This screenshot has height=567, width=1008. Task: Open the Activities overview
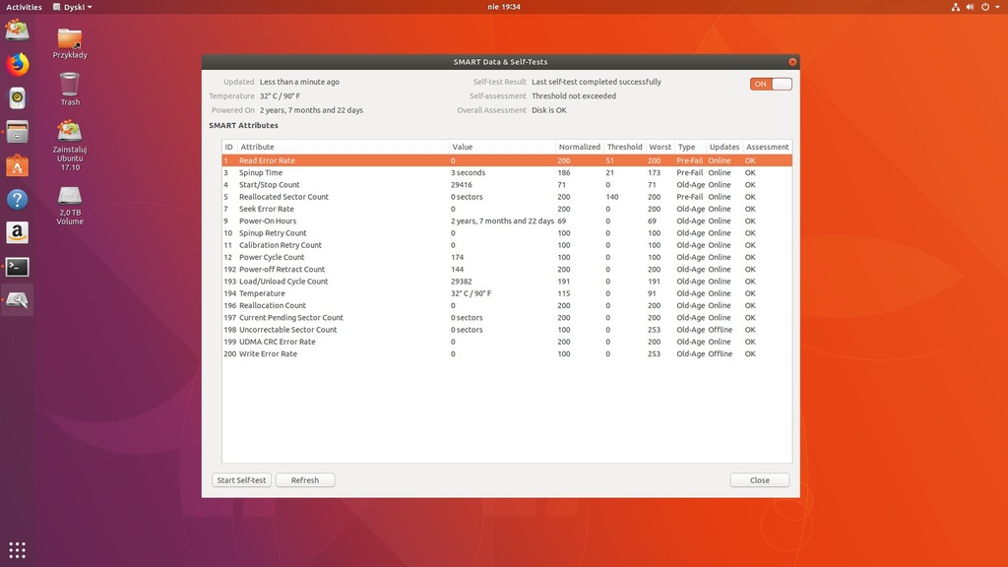point(24,7)
